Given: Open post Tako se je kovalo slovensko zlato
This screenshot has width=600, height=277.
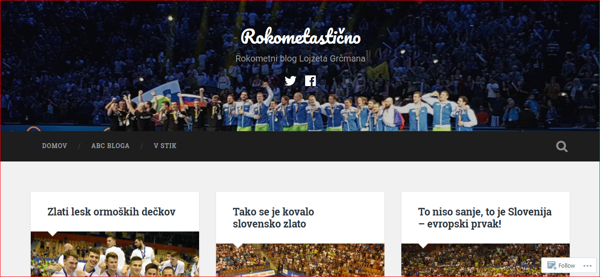Looking at the screenshot, I should (x=273, y=218).
